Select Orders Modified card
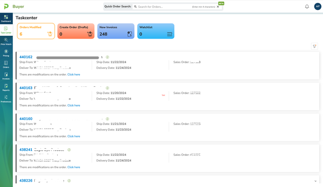 pos(36,31)
